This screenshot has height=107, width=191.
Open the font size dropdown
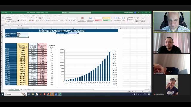tap(30, 18)
